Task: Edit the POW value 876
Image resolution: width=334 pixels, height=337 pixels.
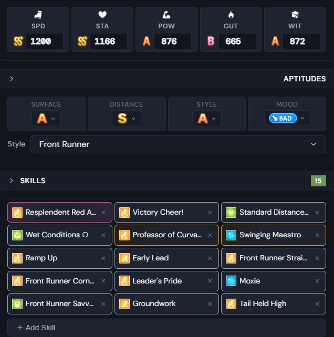Action: click(x=173, y=41)
